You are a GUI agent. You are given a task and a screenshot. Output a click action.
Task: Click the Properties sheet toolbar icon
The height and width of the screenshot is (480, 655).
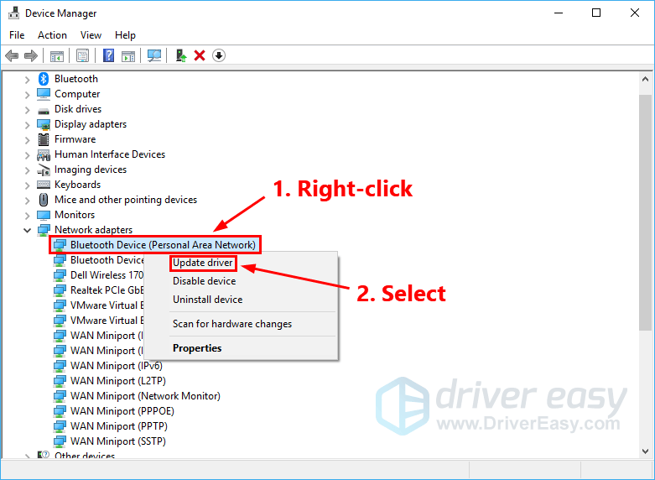[82, 55]
